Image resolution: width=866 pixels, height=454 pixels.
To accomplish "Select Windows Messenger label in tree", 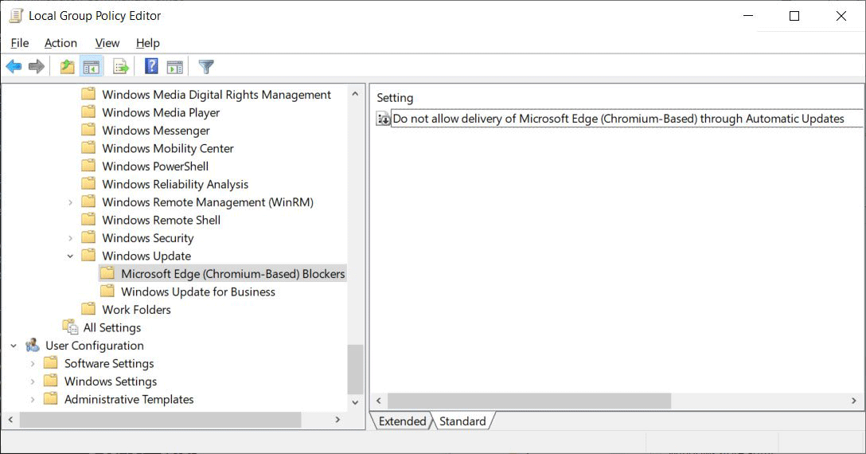I will tap(156, 131).
